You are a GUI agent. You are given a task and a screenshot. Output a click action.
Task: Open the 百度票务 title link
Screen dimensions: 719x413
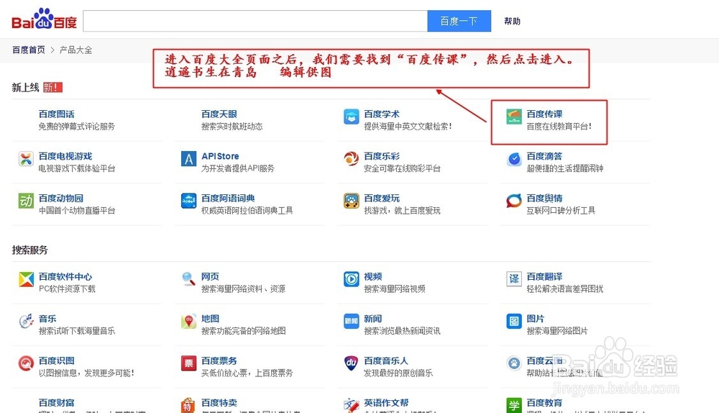coord(219,360)
